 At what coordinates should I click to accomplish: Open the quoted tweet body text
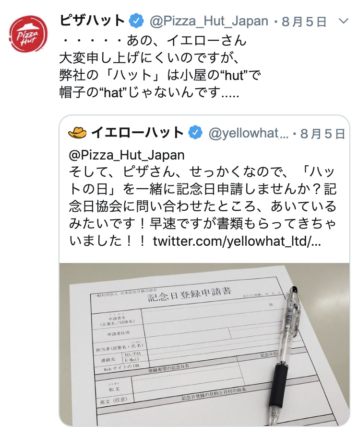click(x=203, y=198)
